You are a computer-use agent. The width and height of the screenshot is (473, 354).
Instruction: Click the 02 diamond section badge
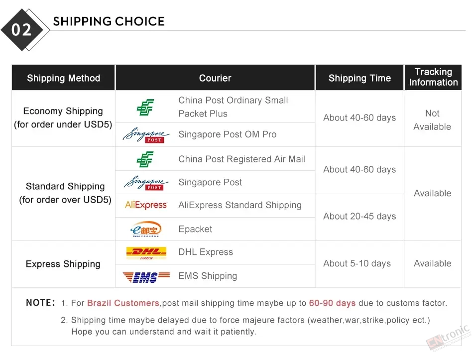tap(25, 30)
